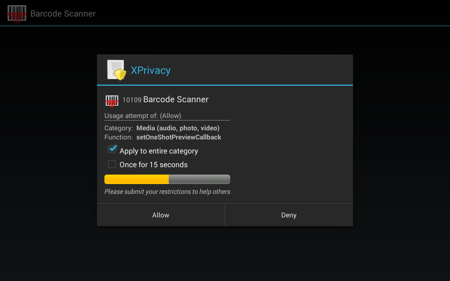Click the setOneShotPreviewCallback function name

point(179,137)
